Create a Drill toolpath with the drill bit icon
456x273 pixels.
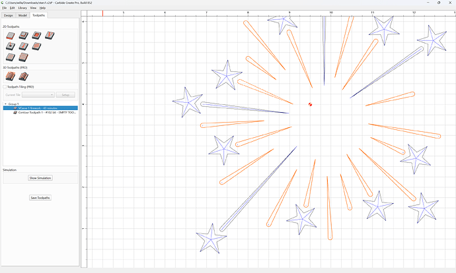click(x=10, y=46)
